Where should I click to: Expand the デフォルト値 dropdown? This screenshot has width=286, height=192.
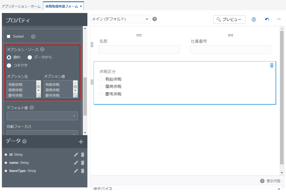point(42,116)
